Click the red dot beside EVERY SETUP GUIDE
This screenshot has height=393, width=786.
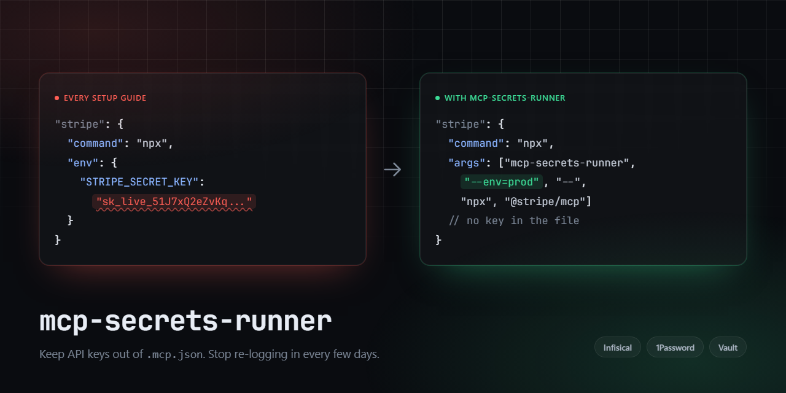coord(57,98)
